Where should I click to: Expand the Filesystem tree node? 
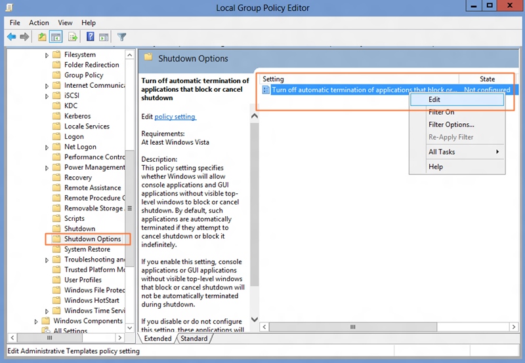[x=47, y=55]
